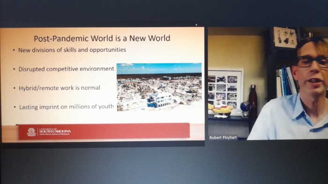Click the small blue globe on the shelf

(245, 107)
